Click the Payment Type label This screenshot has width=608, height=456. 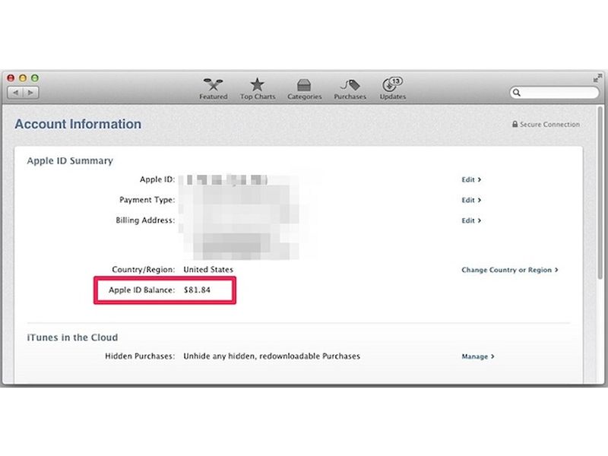pos(147,200)
